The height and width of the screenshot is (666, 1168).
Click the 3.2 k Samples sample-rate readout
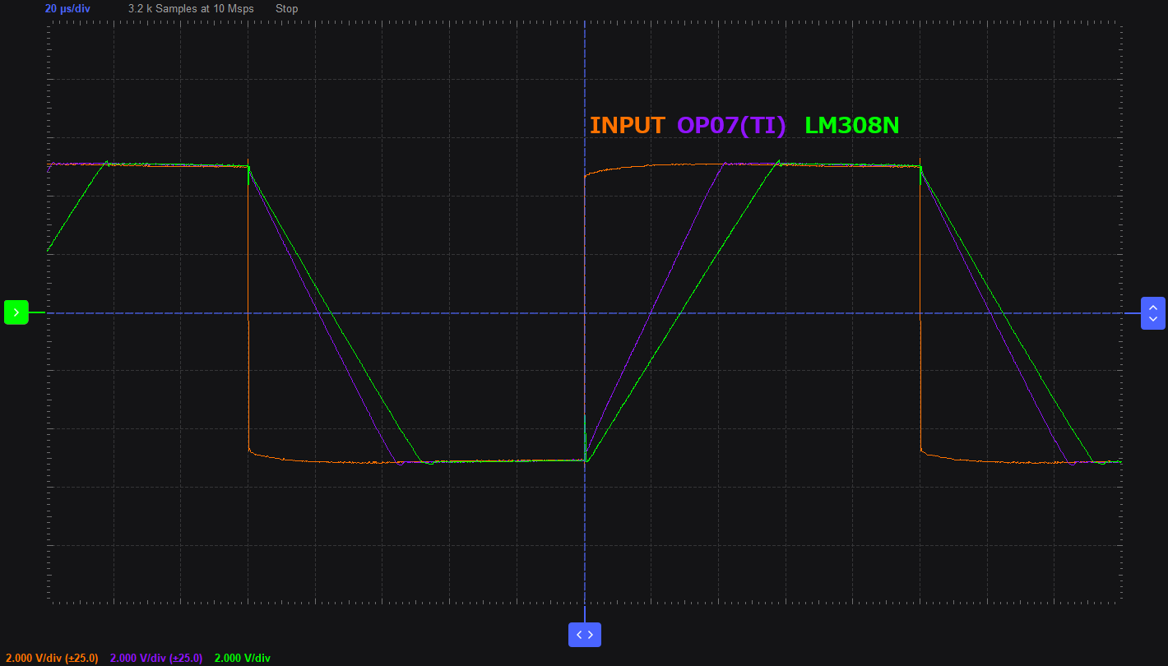[191, 9]
